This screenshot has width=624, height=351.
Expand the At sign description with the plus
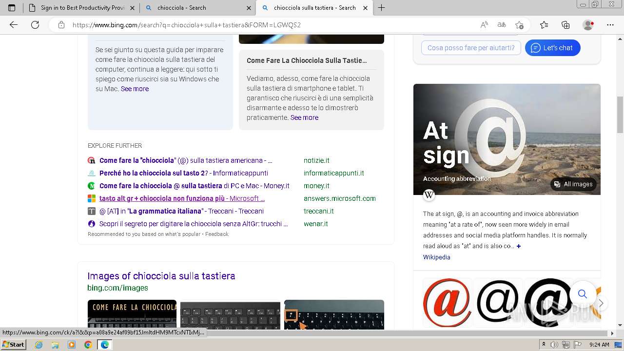pos(519,246)
